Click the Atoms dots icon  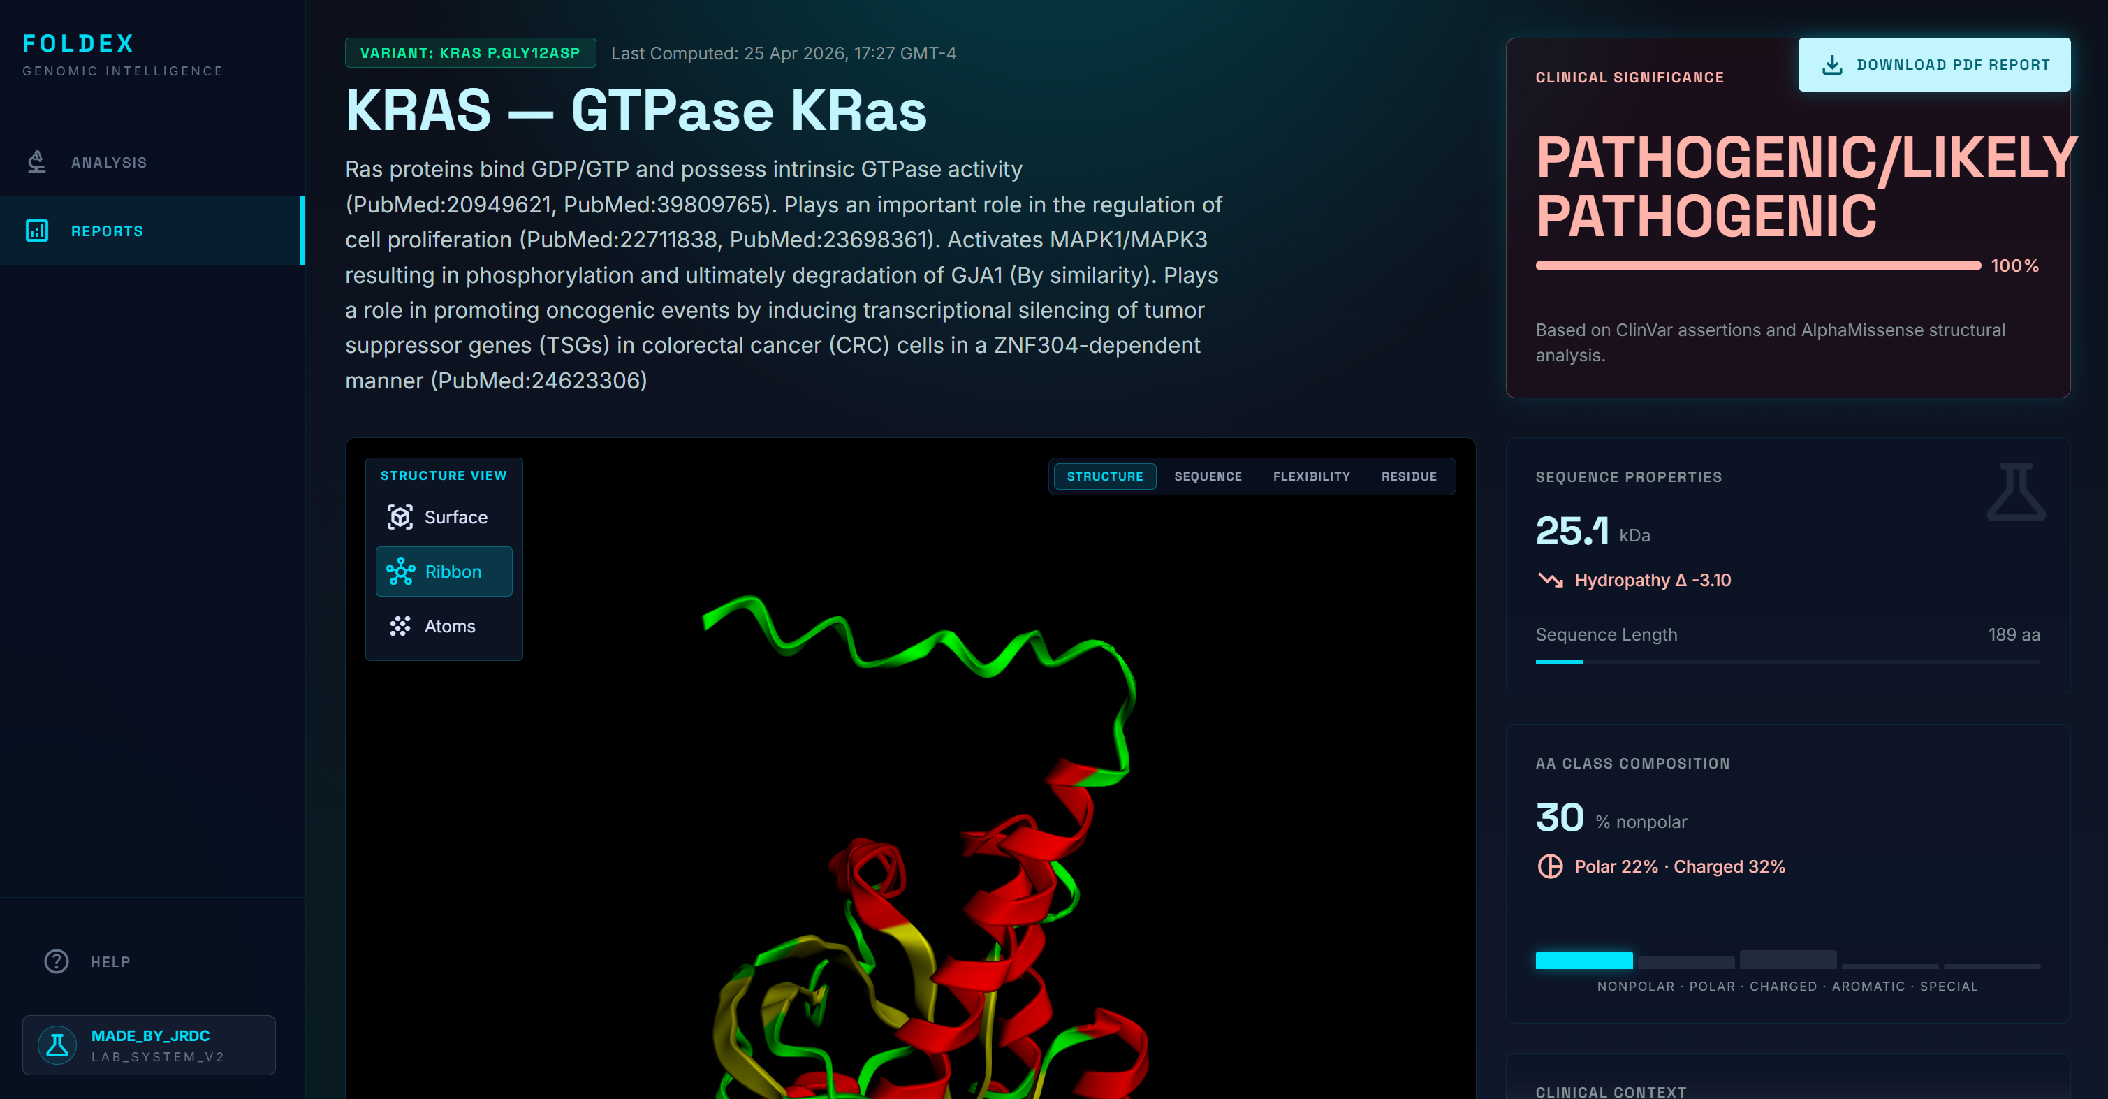pyautogui.click(x=400, y=626)
